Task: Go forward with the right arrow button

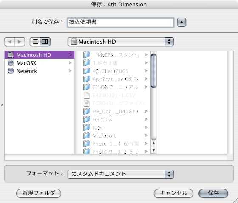Action: click(20, 42)
